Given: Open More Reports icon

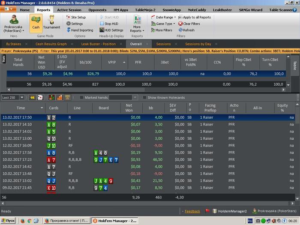Looking at the screenshot, I should tap(137, 24).
